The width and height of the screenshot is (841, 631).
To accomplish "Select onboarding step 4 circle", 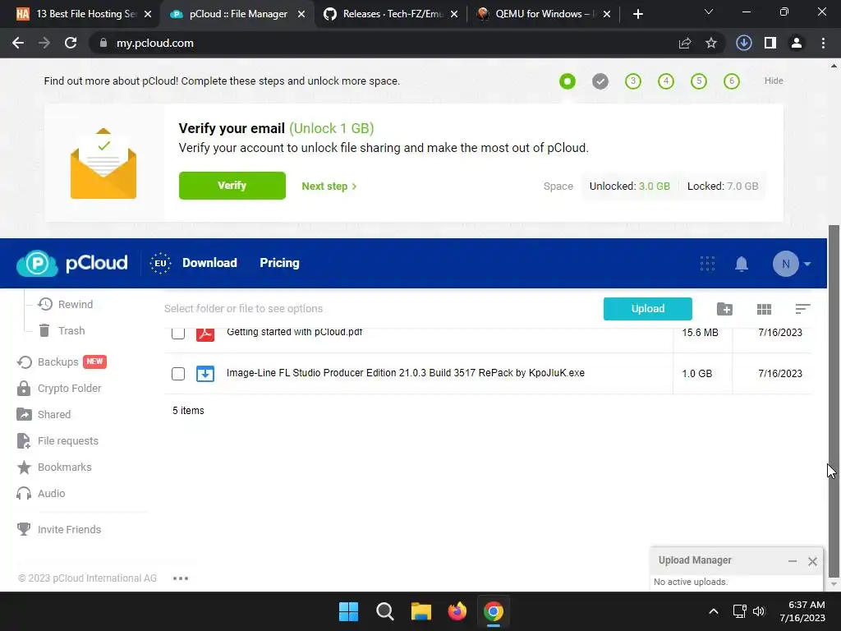I will 665,81.
